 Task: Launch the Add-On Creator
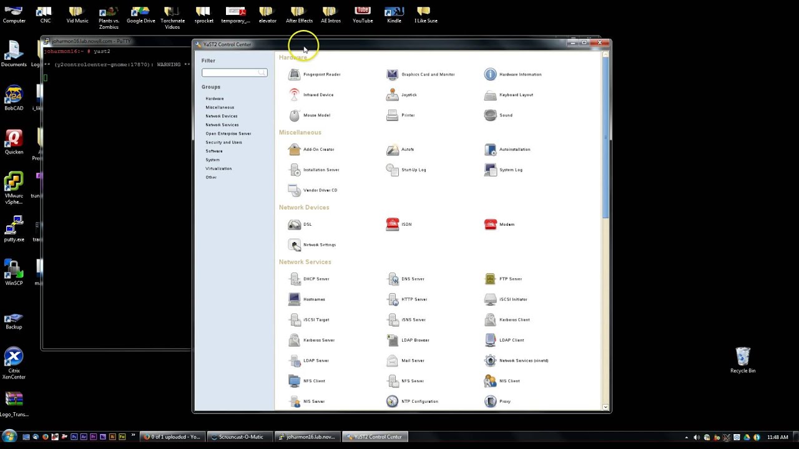pyautogui.click(x=311, y=150)
